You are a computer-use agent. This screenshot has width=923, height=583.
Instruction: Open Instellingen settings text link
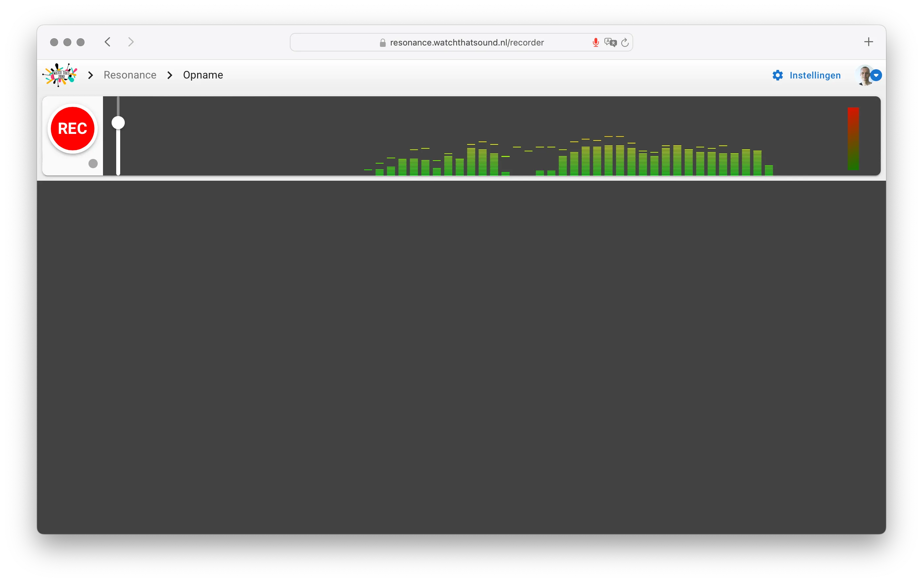click(x=815, y=76)
